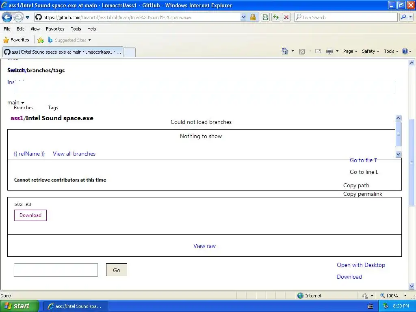This screenshot has height=312, width=416.
Task: Open the 100% zoom level control
Action: [x=393, y=296]
